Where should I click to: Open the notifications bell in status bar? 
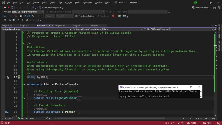tap(218, 123)
